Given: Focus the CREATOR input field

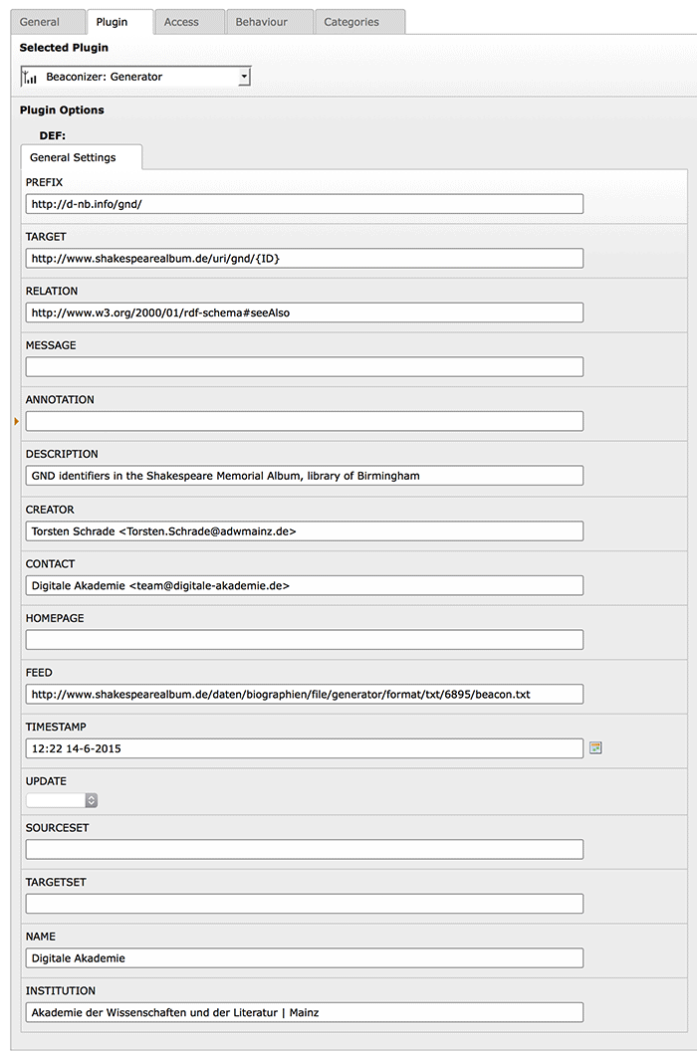Looking at the screenshot, I should point(304,530).
